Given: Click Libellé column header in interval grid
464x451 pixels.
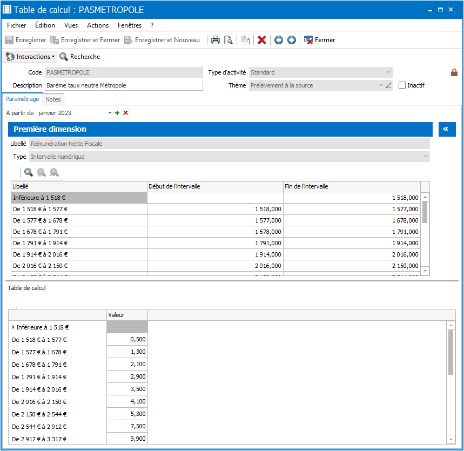Looking at the screenshot, I should tap(79, 186).
